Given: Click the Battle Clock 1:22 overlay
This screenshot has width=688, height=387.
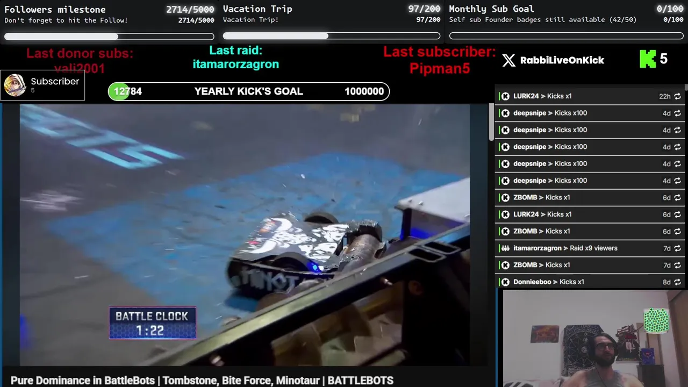Looking at the screenshot, I should point(152,323).
